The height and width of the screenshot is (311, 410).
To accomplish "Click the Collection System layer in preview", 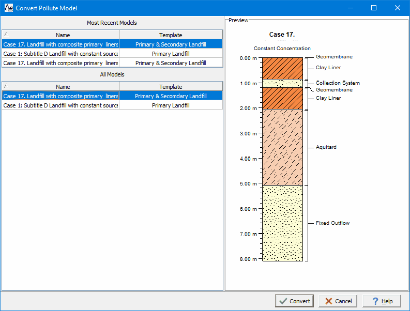I will click(282, 83).
